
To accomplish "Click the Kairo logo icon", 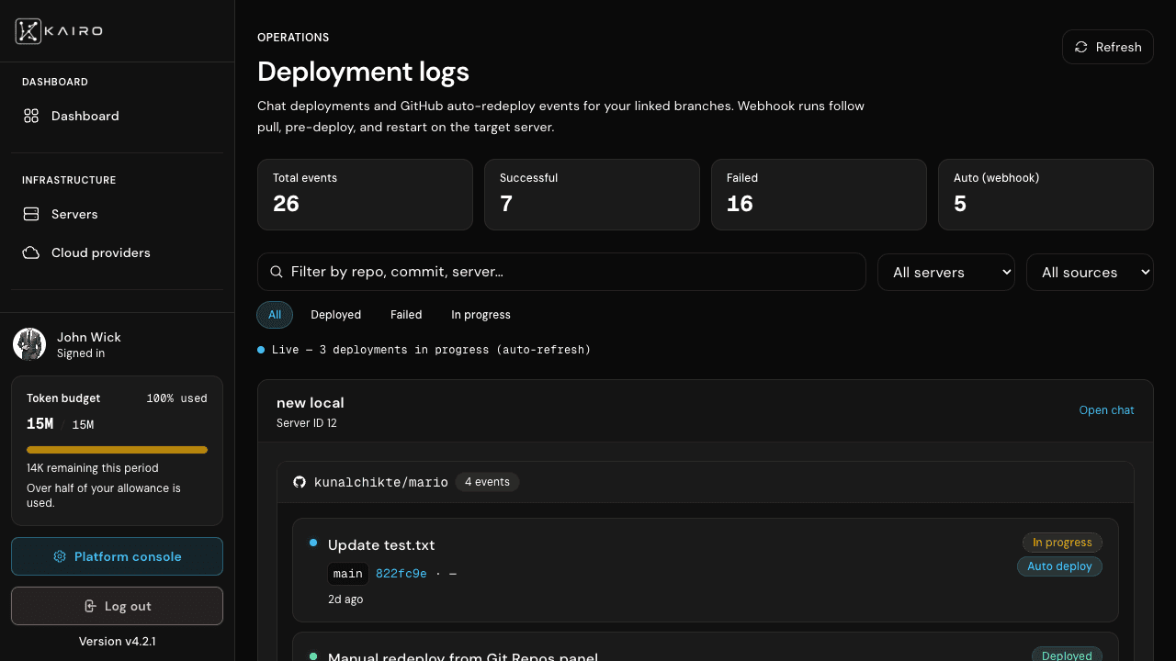I will (x=28, y=31).
